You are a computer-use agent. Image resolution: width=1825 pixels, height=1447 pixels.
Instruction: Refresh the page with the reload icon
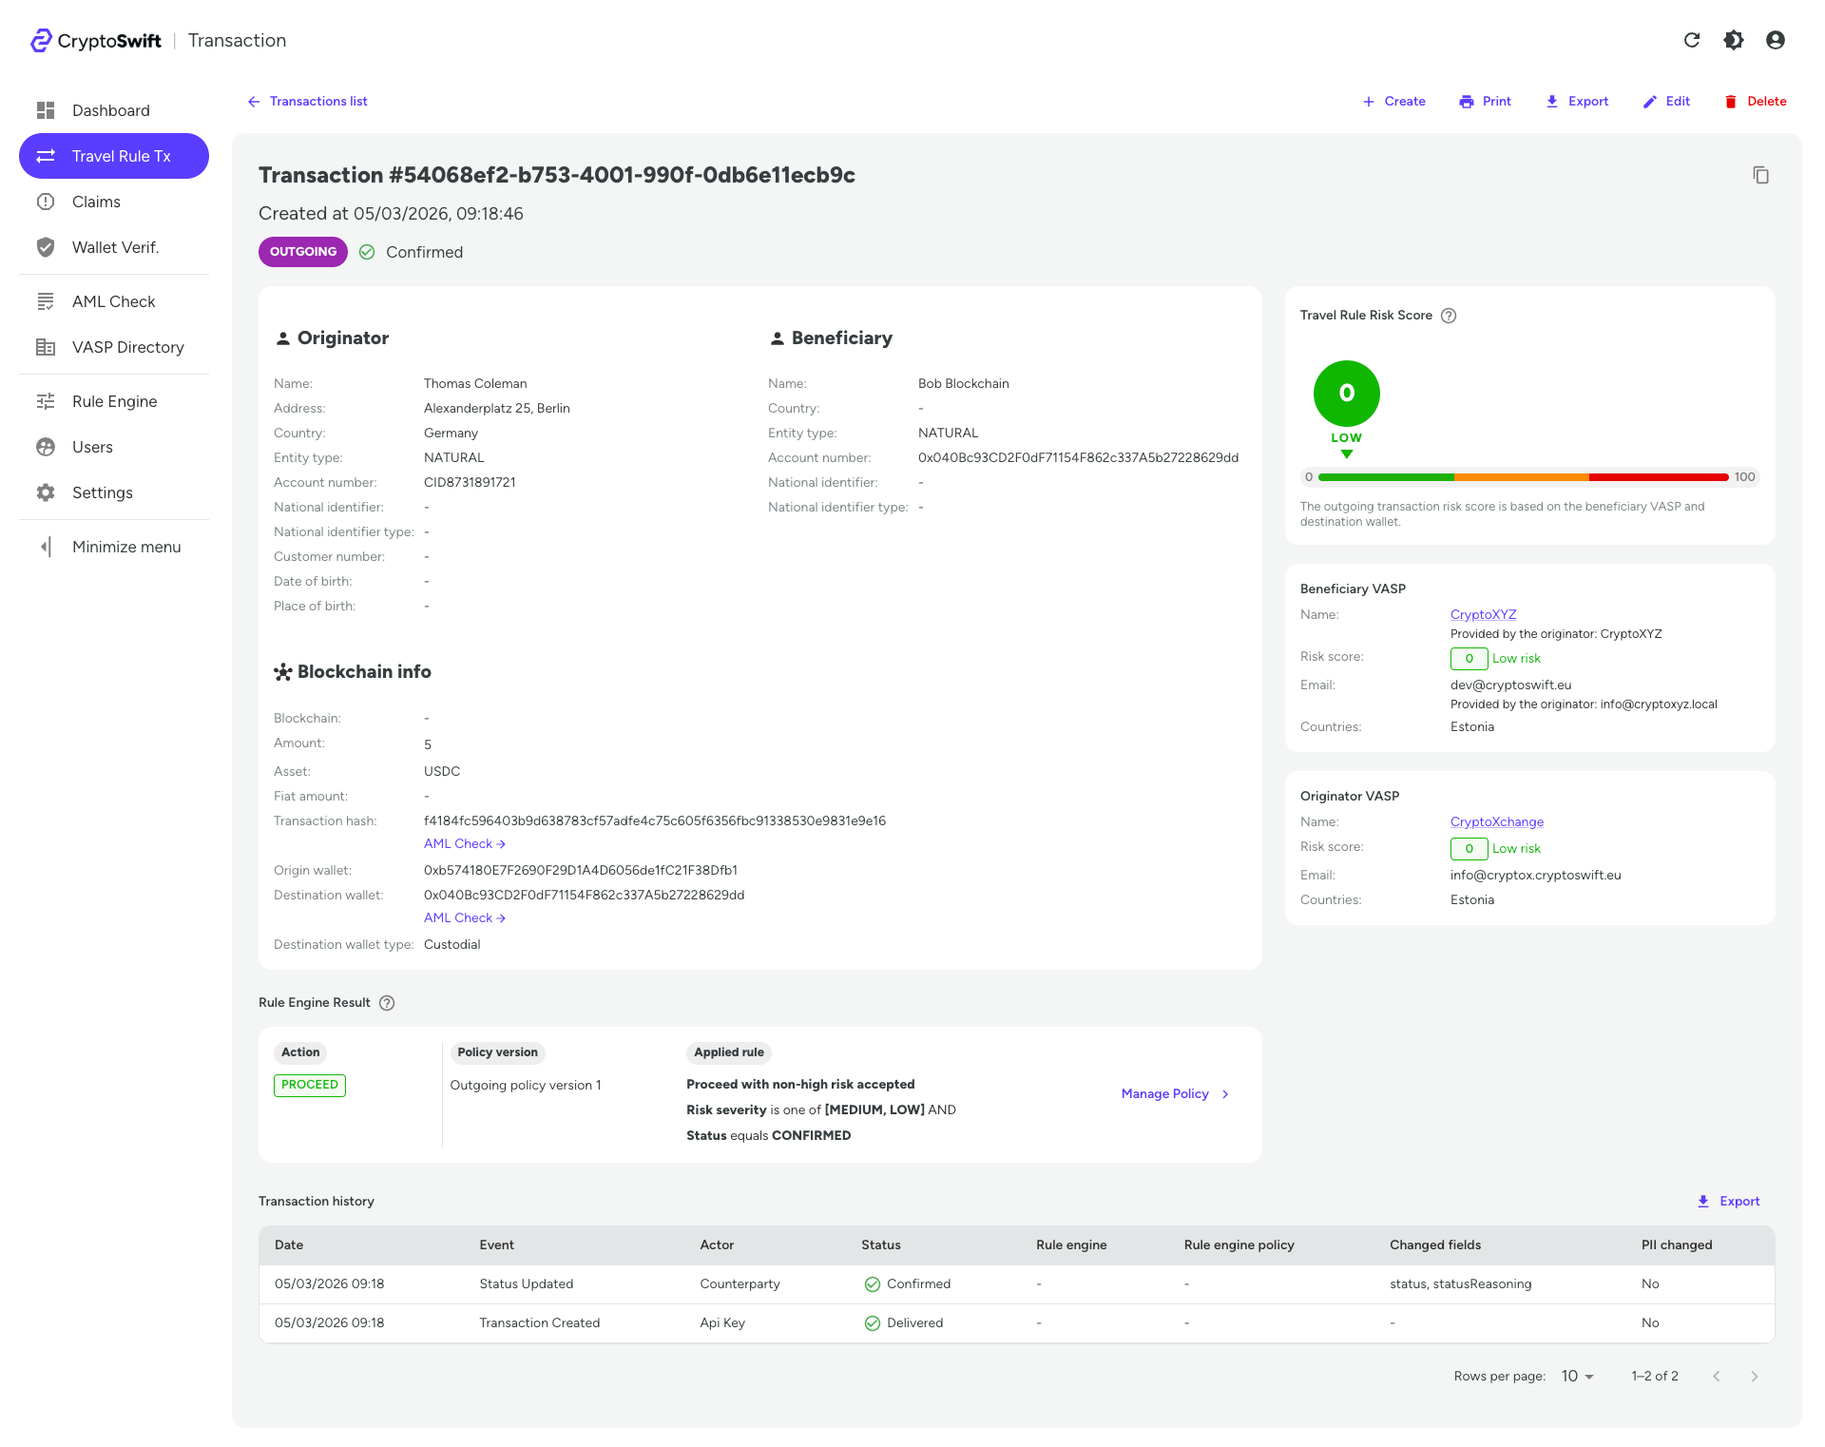coord(1692,40)
